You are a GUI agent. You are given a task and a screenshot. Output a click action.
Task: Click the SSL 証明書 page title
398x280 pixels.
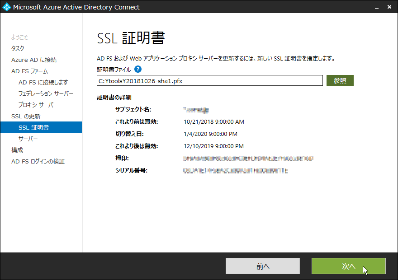(x=131, y=38)
